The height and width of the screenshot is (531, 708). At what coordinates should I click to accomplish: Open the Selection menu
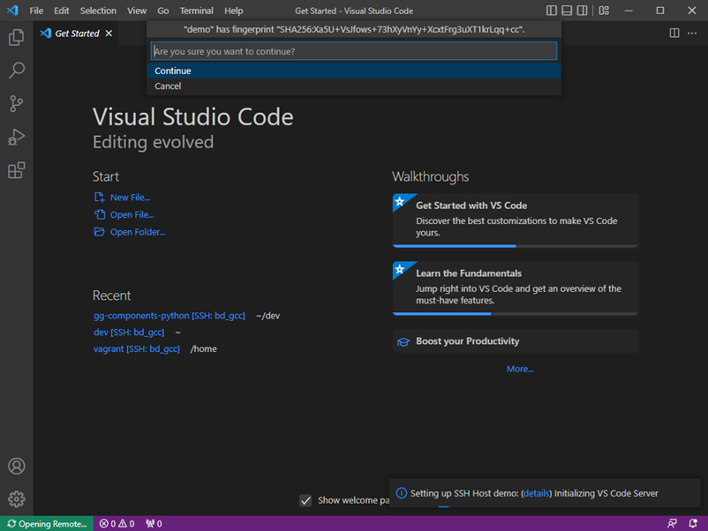98,11
